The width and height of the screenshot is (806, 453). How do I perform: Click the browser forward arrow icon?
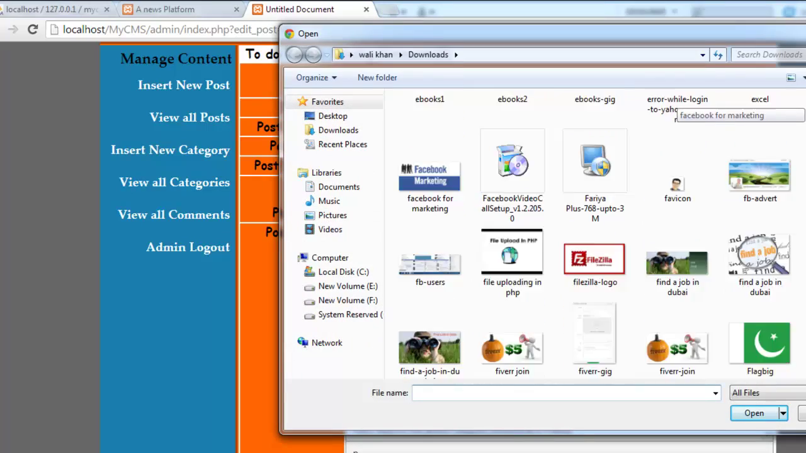point(13,29)
